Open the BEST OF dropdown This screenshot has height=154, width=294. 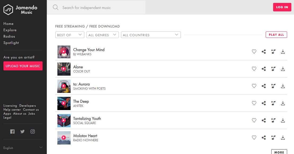[70, 35]
